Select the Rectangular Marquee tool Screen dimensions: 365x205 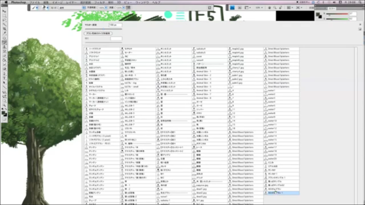(4, 16)
